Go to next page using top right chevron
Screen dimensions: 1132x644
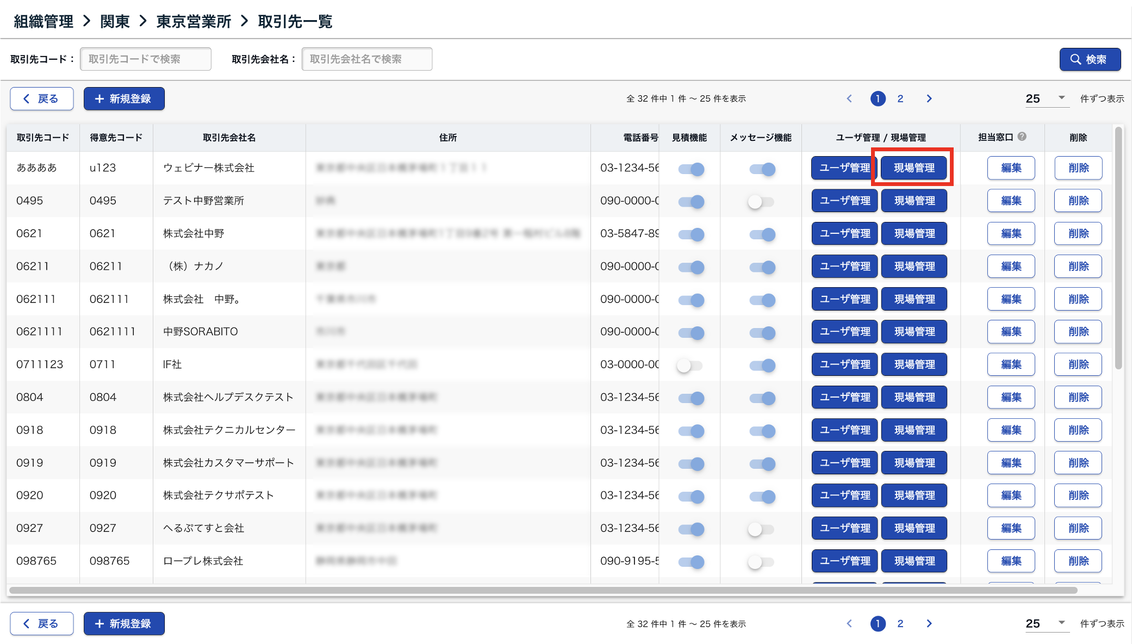tap(929, 98)
